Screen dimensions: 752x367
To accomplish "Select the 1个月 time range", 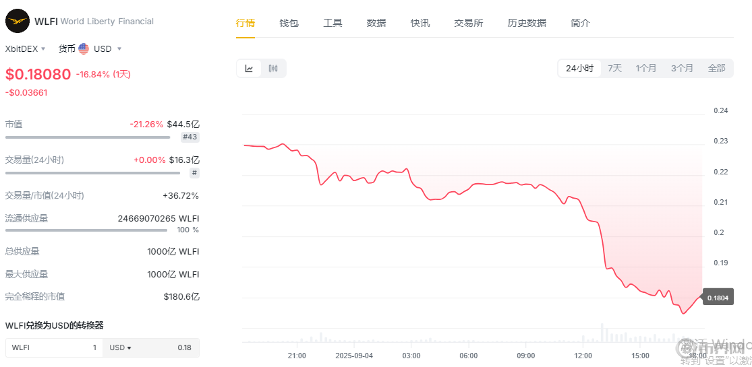I will pyautogui.click(x=645, y=68).
